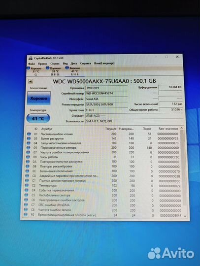Select the Переназначенные сектора attribute row text
The height and width of the screenshot is (266, 200).
(59, 148)
